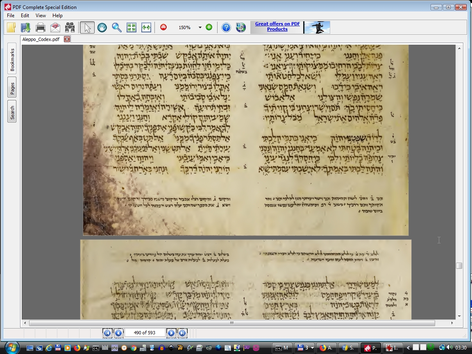Viewport: 472px width, 354px height.
Task: Close the Aleppo_Codex.pdf tab
Action: [67, 39]
